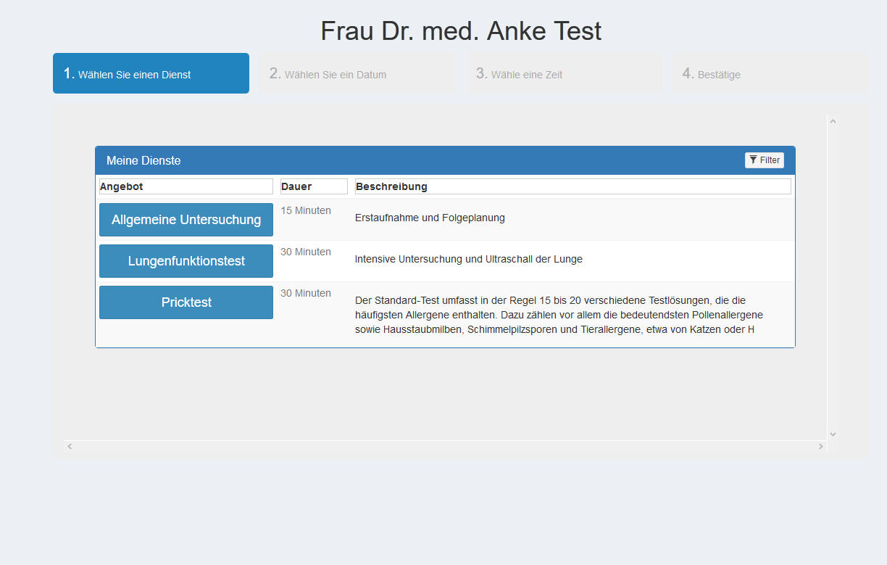The width and height of the screenshot is (887, 565).
Task: Click the scrollbar up arrow
Action: click(x=833, y=120)
